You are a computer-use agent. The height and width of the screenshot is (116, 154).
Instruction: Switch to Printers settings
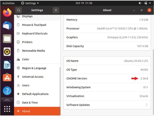pos(37,42)
